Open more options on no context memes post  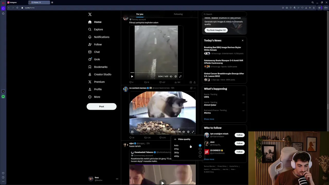tap(195, 88)
